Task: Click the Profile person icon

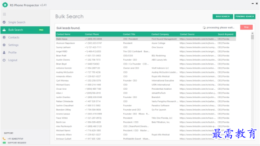Action: click(4, 52)
